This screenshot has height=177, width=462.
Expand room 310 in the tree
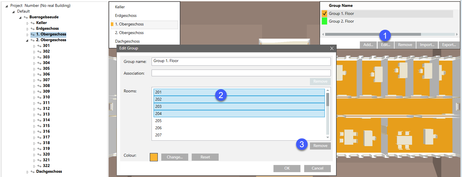pyautogui.click(x=34, y=98)
